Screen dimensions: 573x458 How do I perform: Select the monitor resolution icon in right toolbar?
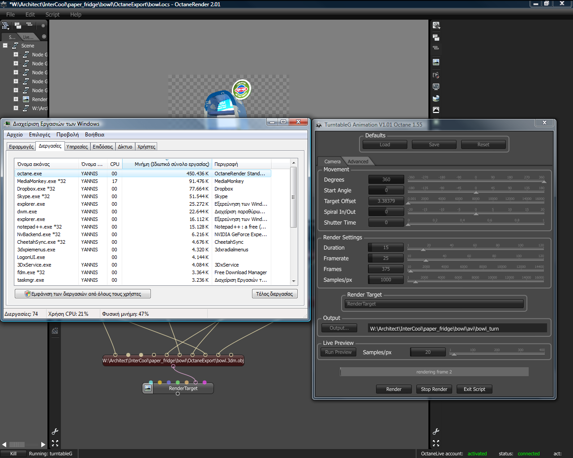point(436,87)
